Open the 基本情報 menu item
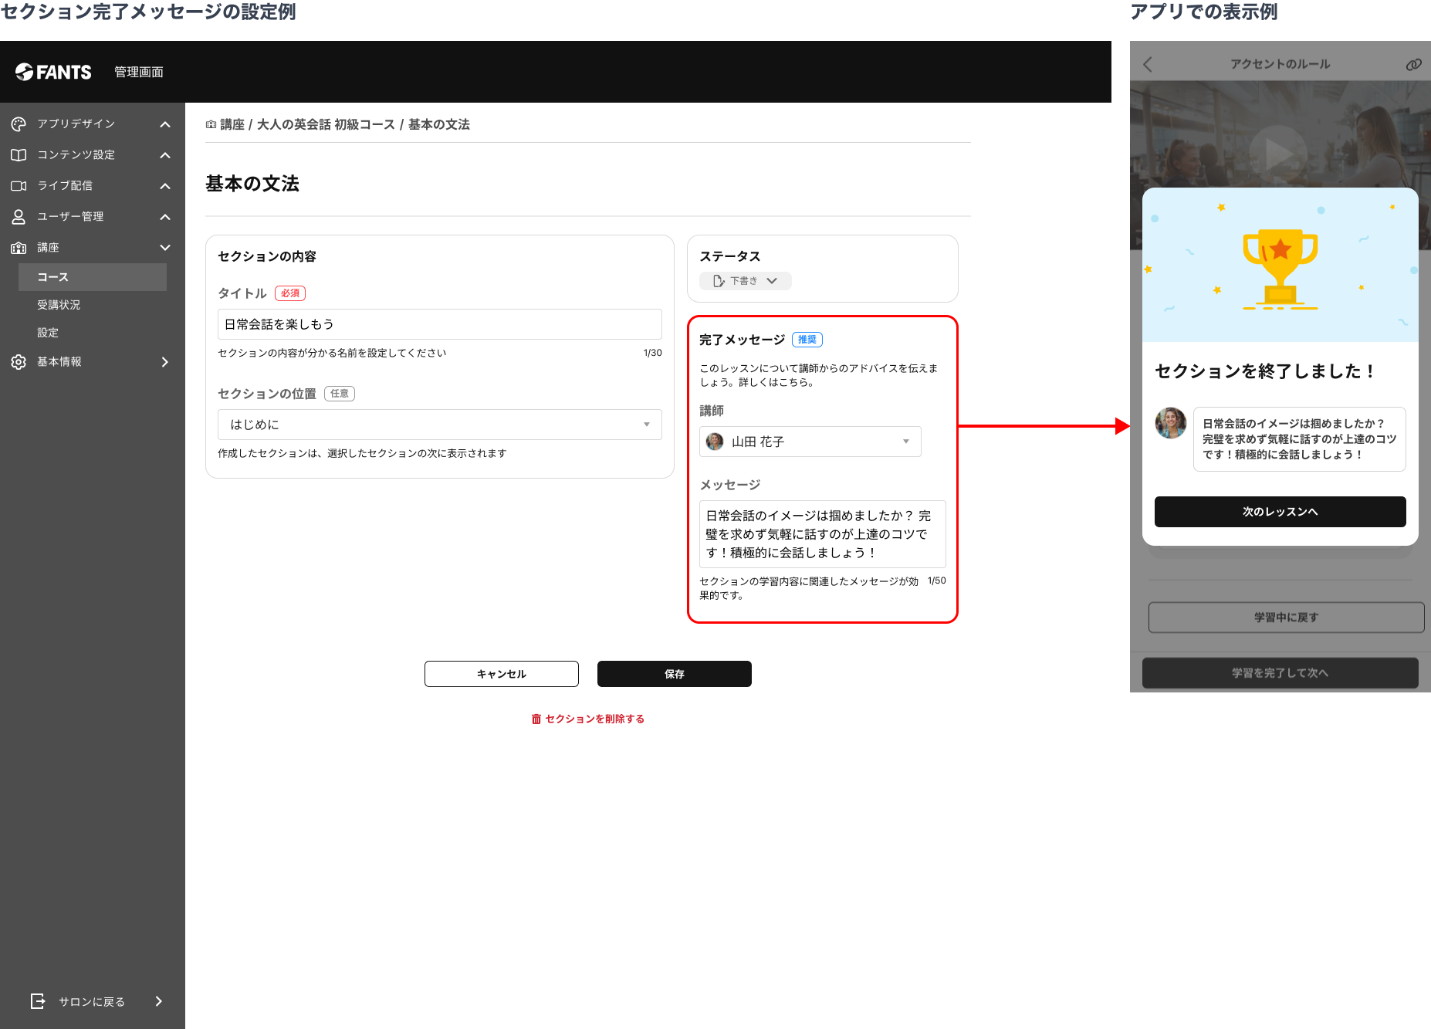 tap(59, 361)
